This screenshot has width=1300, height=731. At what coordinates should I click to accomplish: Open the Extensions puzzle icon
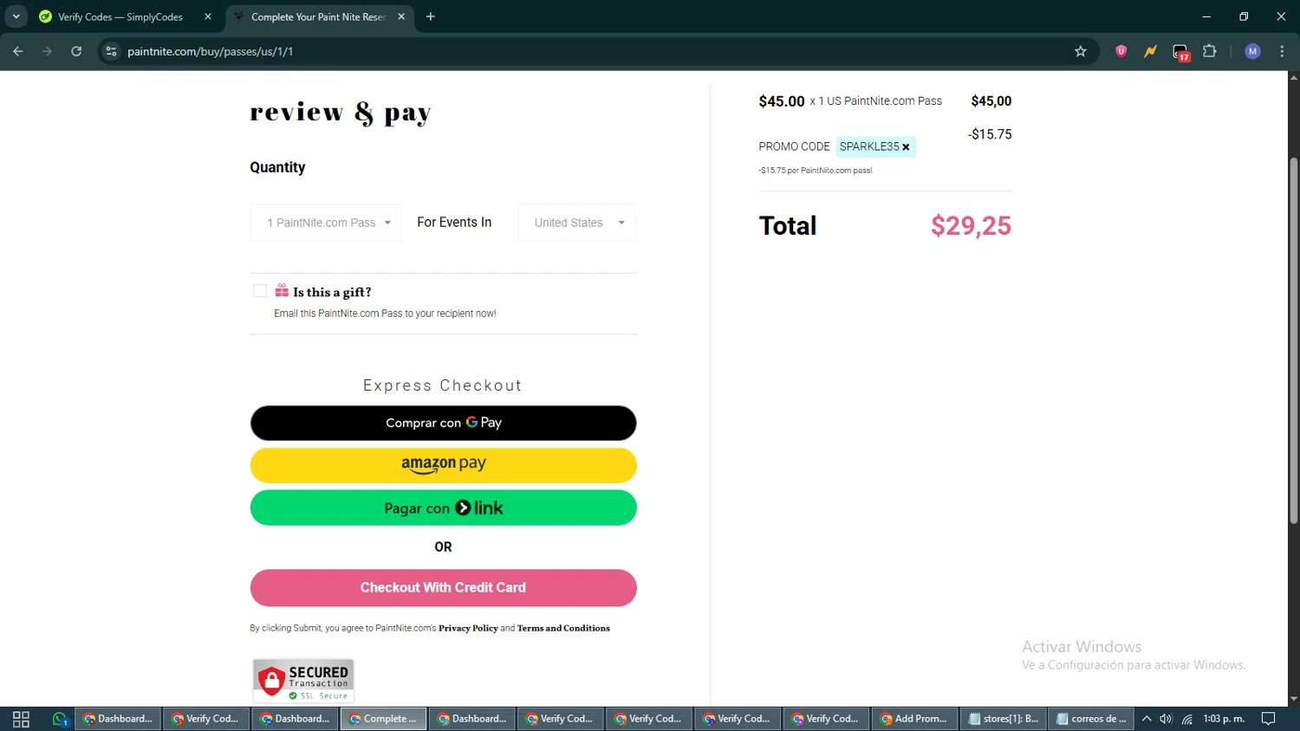point(1210,51)
